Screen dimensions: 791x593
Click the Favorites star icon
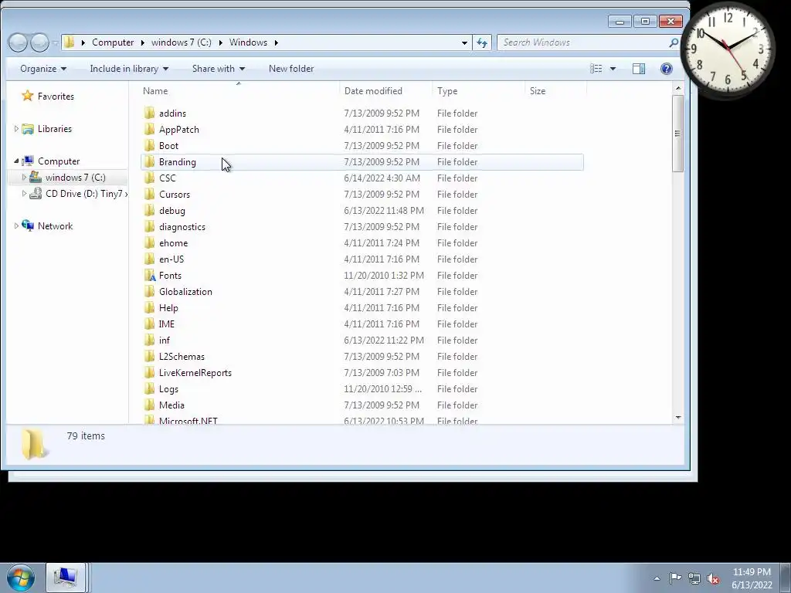pyautogui.click(x=28, y=96)
